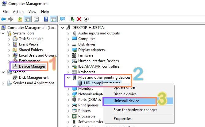
Task: Choose Uninstall device from the context menu
Action: (126, 101)
